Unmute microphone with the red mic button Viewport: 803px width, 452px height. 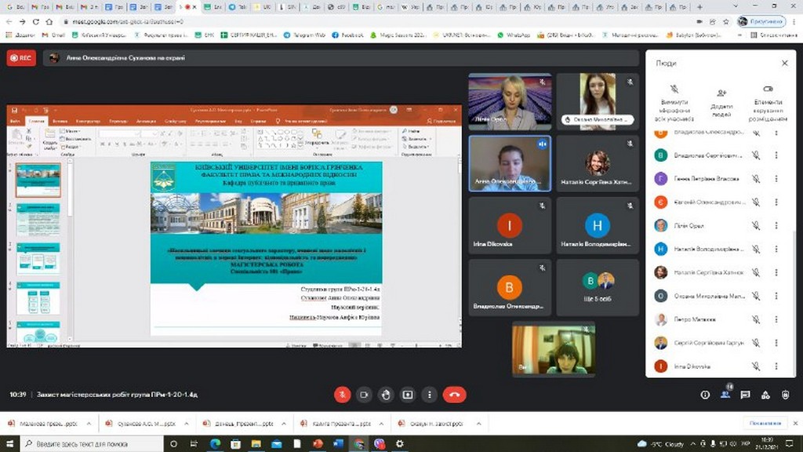tap(342, 395)
